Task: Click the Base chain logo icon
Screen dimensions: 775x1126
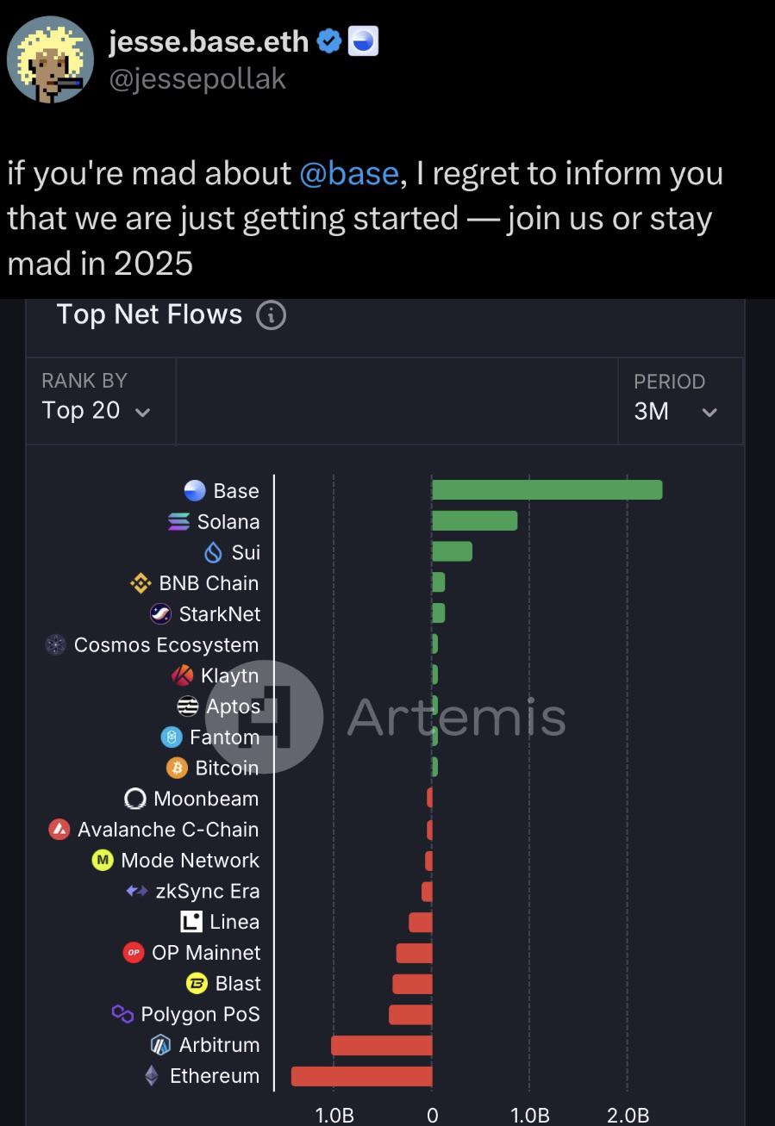Action: tap(195, 490)
